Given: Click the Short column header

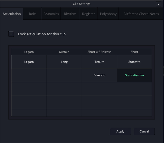Looking at the screenshot, I should coord(134,52).
